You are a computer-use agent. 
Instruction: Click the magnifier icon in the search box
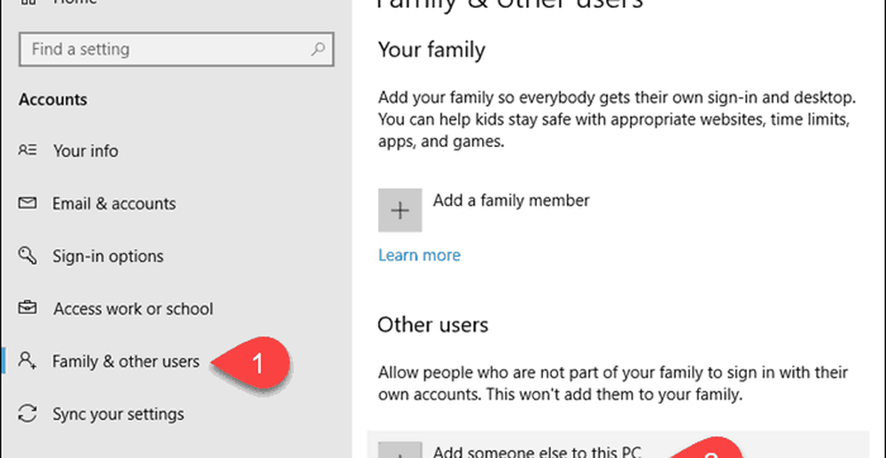pos(317,50)
